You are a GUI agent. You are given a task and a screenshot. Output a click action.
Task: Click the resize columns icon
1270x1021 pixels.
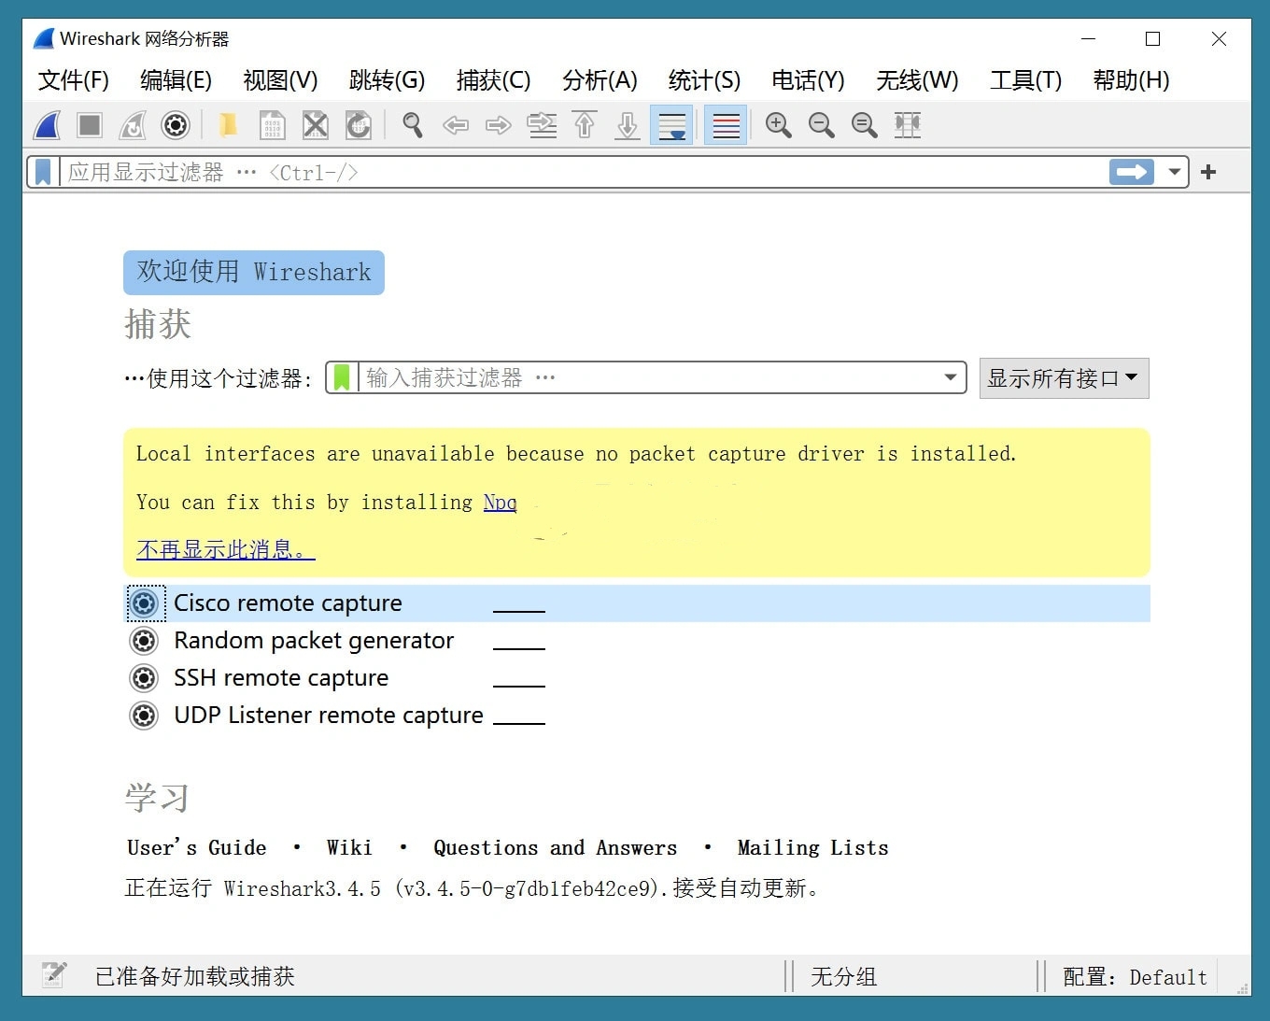coord(907,125)
